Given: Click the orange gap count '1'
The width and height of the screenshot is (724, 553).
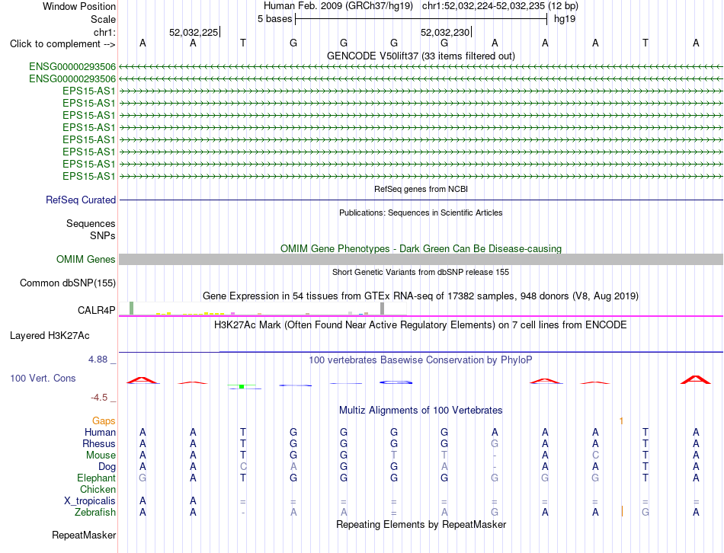Looking at the screenshot, I should pyautogui.click(x=621, y=420).
